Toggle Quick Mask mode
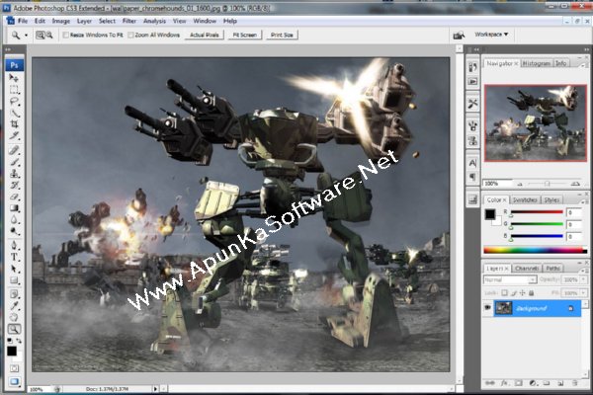The height and width of the screenshot is (395, 593). (14, 368)
